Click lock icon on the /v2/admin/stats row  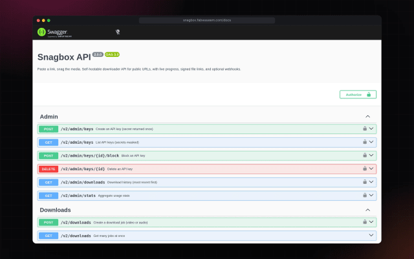pyautogui.click(x=365, y=195)
